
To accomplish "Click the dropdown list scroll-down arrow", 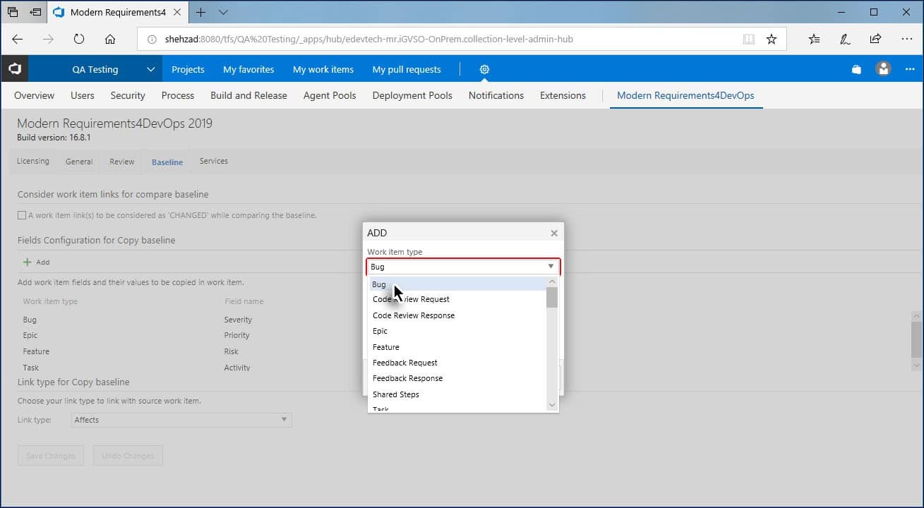I will pyautogui.click(x=552, y=405).
